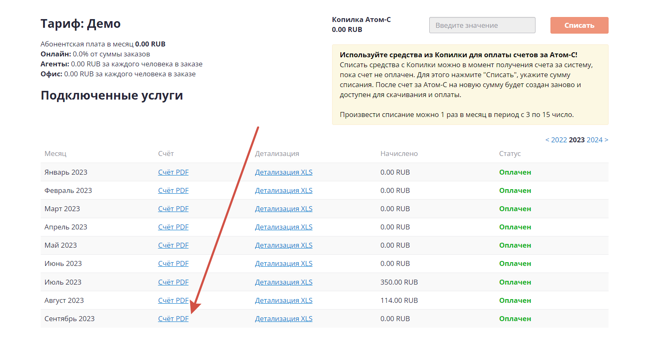The image size is (653, 346).
Task: Go to previous year 2022
Action: pos(556,140)
